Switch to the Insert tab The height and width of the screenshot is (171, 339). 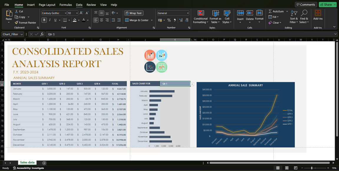point(31,5)
